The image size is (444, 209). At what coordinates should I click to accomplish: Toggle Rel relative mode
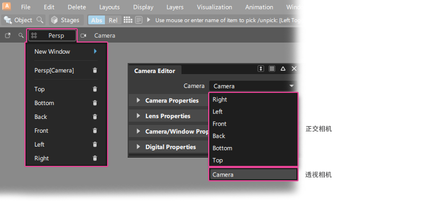tap(113, 20)
